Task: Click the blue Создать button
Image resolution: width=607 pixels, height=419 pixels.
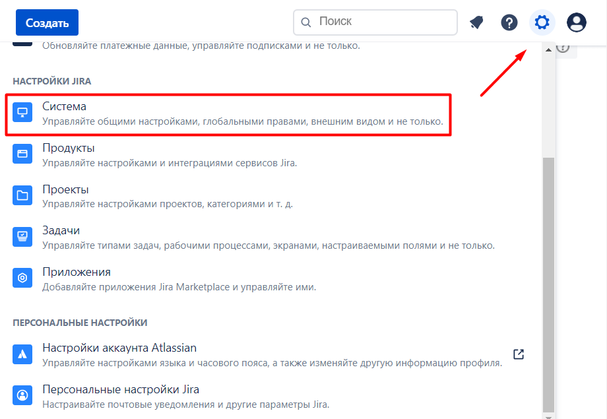Action: tap(47, 23)
